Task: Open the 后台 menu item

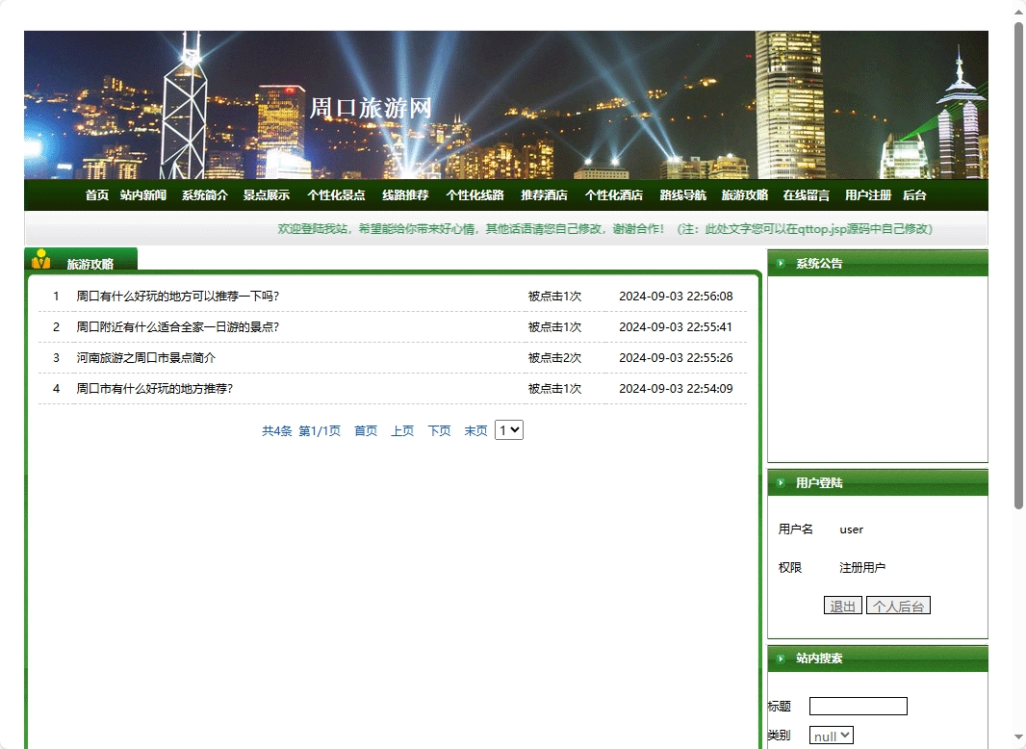Action: point(915,194)
